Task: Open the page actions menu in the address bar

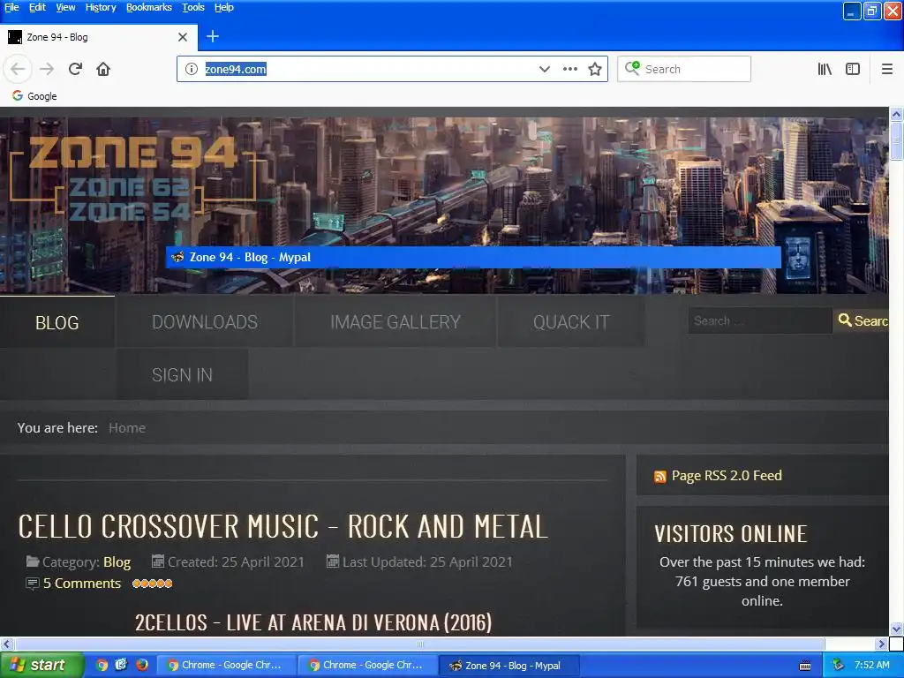Action: (570, 69)
